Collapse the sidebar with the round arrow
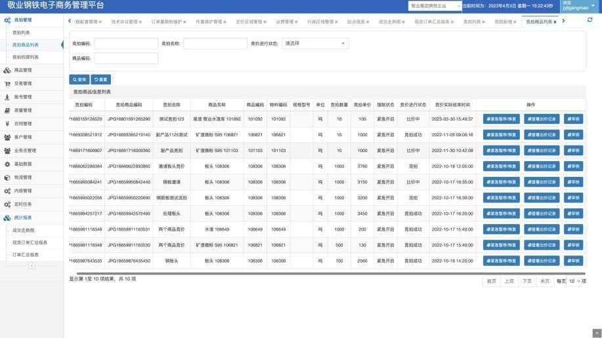602x338 pixels. 32,266
